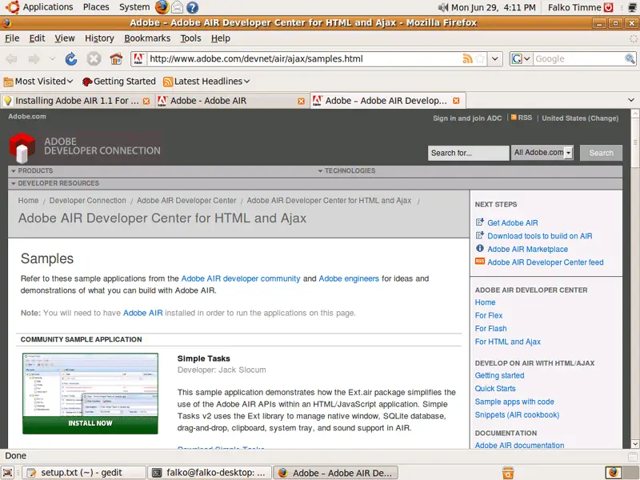This screenshot has width=640, height=480.
Task: Open the Latest Headlines feed dropdown
Action: click(206, 82)
